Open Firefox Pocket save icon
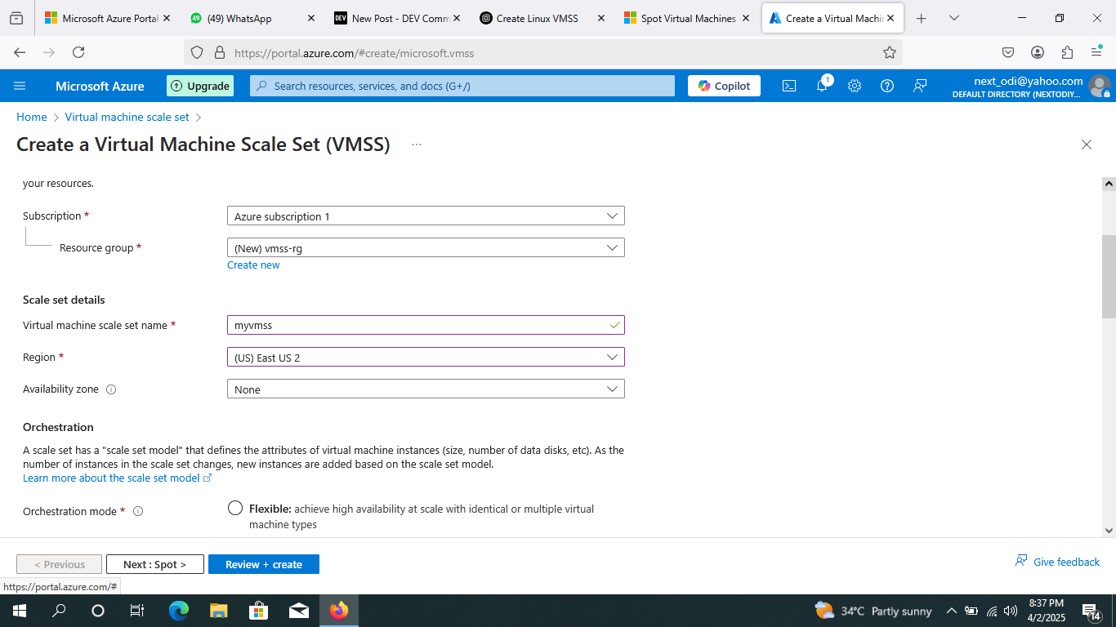 [1008, 52]
